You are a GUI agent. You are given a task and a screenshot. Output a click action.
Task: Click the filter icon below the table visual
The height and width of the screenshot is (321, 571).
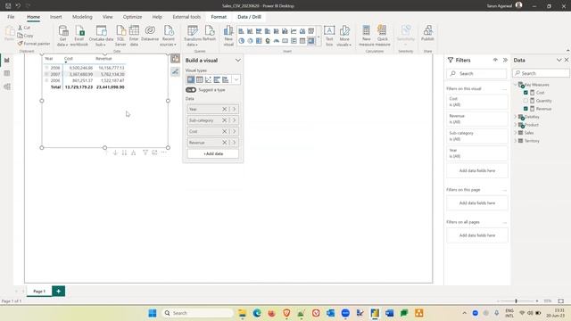(145, 152)
